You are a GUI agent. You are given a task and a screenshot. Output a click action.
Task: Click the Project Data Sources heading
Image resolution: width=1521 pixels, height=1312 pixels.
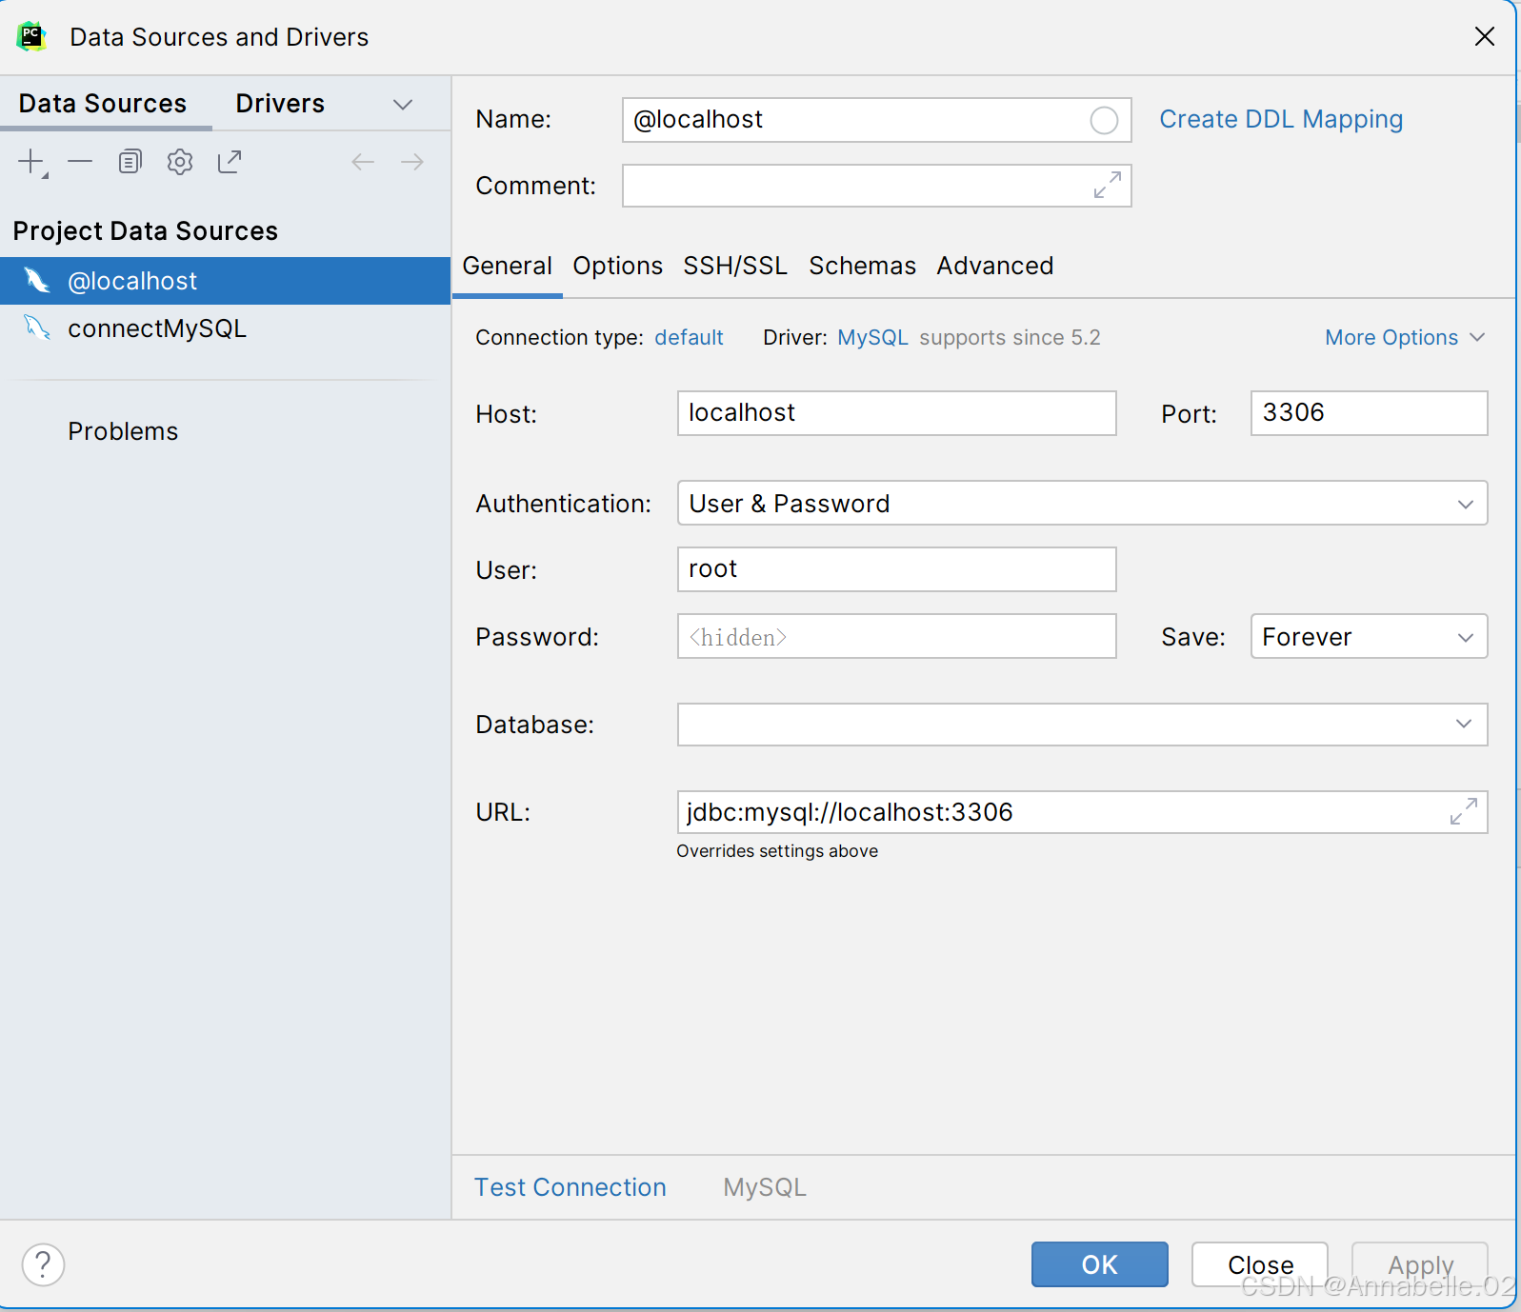(x=146, y=231)
